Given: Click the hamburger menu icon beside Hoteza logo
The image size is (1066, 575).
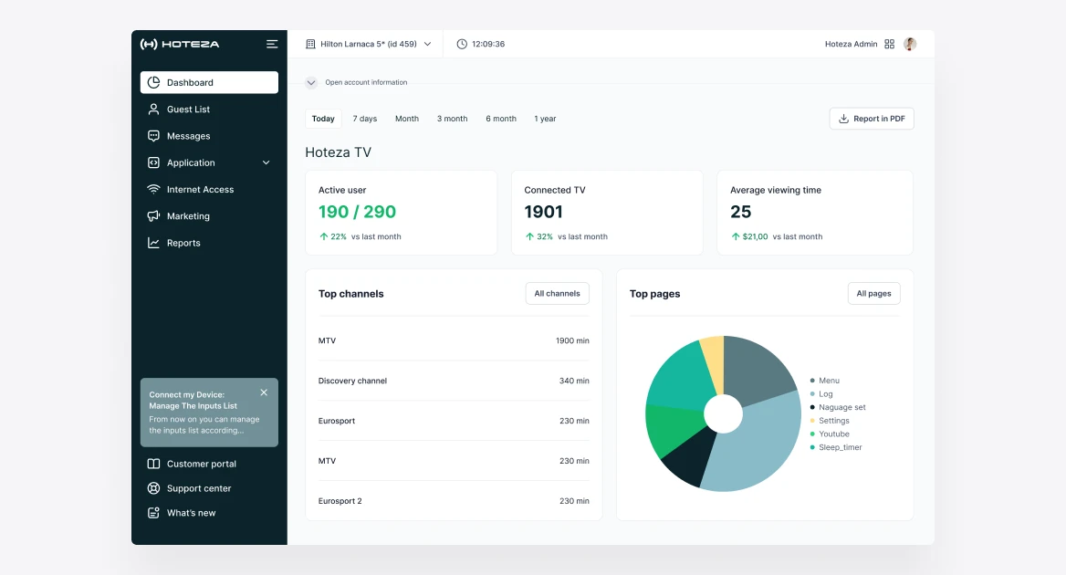Looking at the screenshot, I should pyautogui.click(x=272, y=44).
